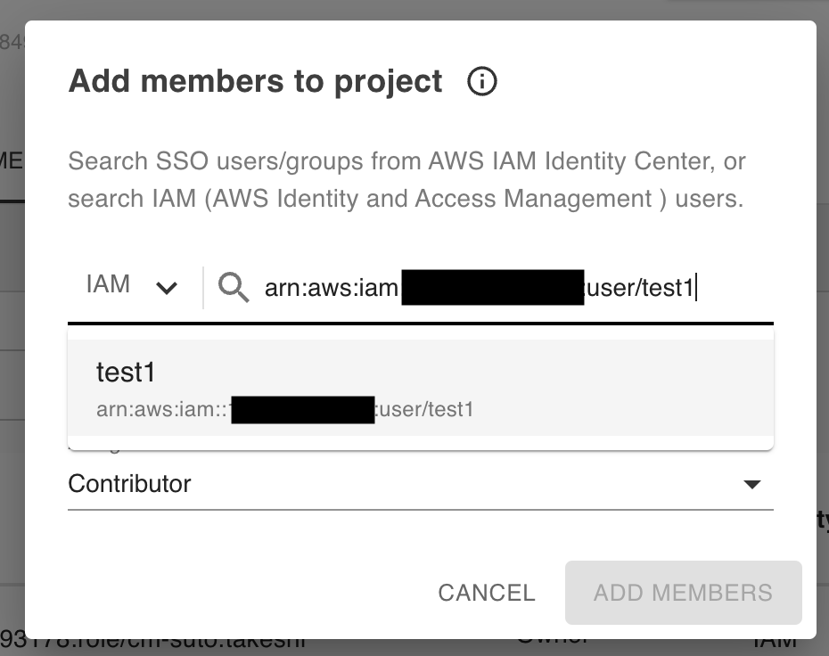This screenshot has height=656, width=829.
Task: Click the test1 ARN subtitle in suggestions
Action: tap(424, 410)
